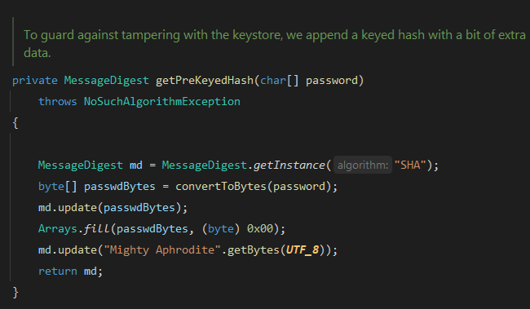
Task: Click the convertToBytes method call
Action: (221, 186)
